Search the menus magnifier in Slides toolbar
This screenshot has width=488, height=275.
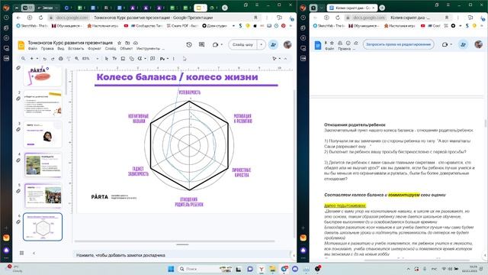pyautogui.click(x=24, y=58)
